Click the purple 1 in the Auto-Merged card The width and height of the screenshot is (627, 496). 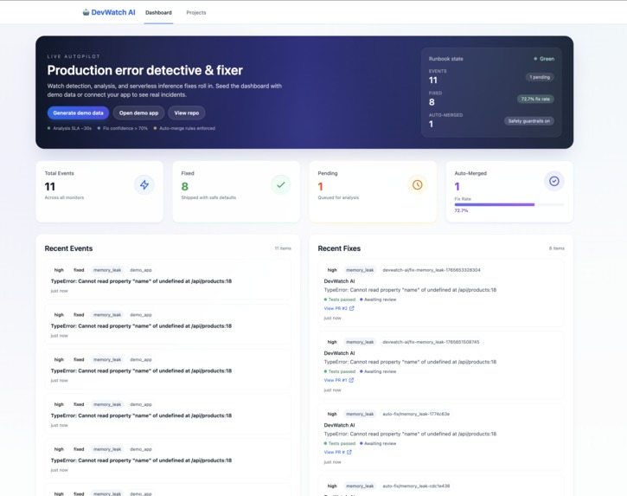(x=457, y=187)
